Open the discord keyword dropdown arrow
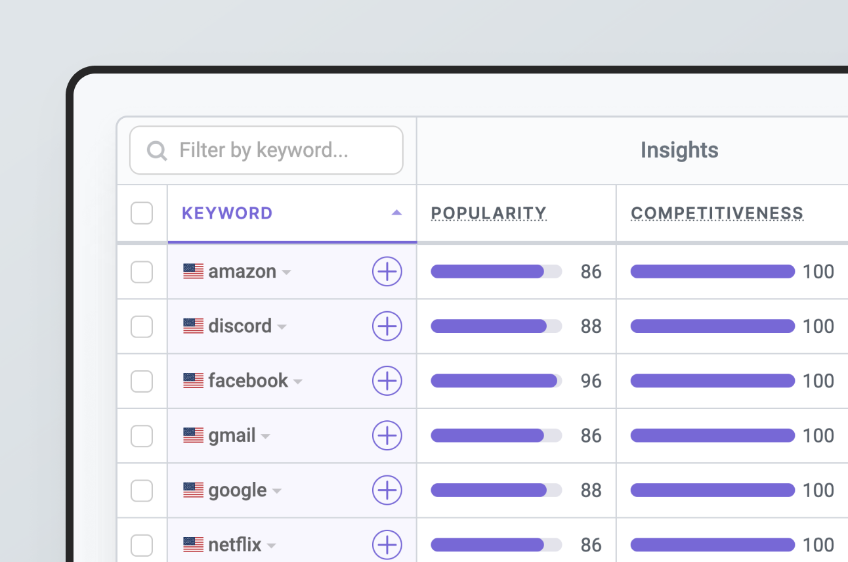This screenshot has width=848, height=562. (282, 327)
